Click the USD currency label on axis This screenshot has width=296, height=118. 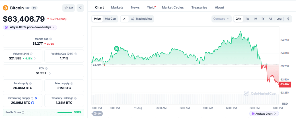click(285, 104)
